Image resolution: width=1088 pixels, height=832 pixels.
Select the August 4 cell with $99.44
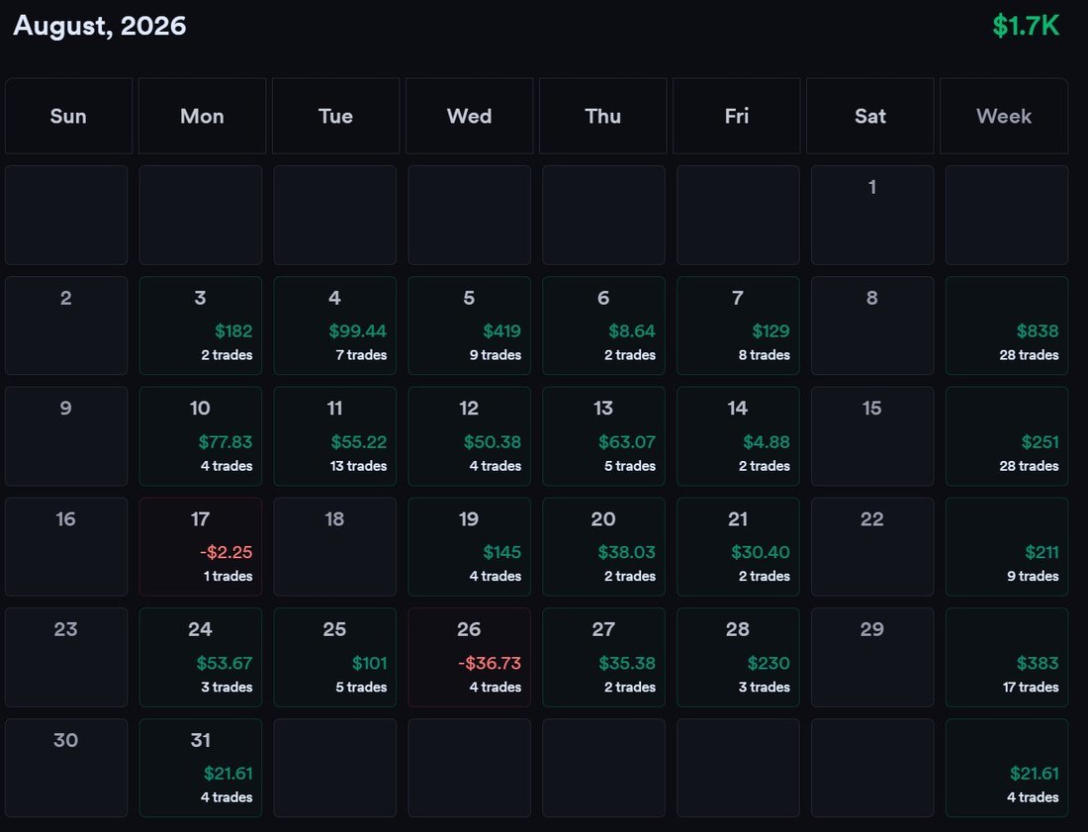(x=335, y=325)
